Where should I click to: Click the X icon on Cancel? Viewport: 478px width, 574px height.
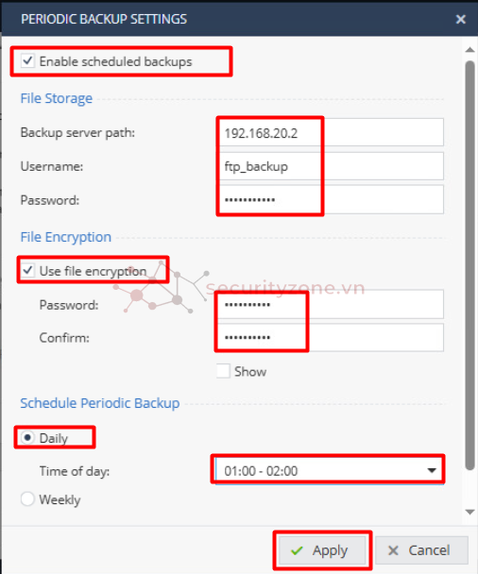[x=393, y=550]
